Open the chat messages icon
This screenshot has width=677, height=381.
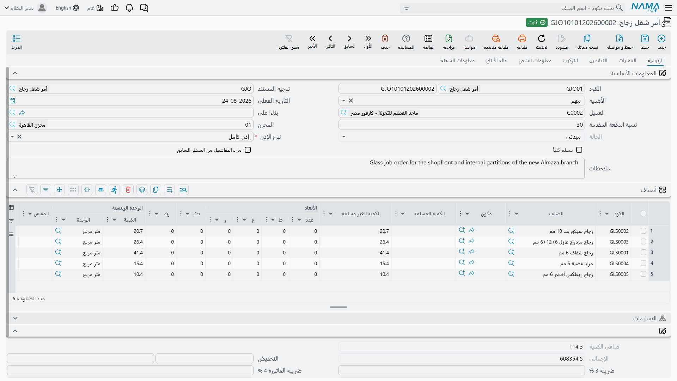(x=144, y=8)
